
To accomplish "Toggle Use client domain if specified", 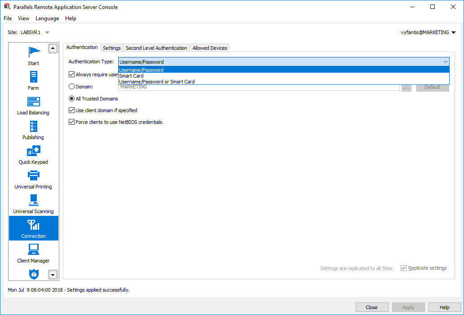I will (x=71, y=110).
